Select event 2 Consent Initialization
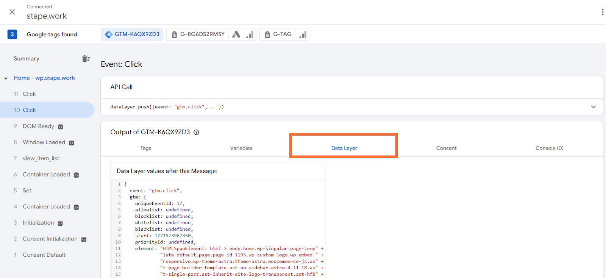The width and height of the screenshot is (606, 278). point(47,239)
